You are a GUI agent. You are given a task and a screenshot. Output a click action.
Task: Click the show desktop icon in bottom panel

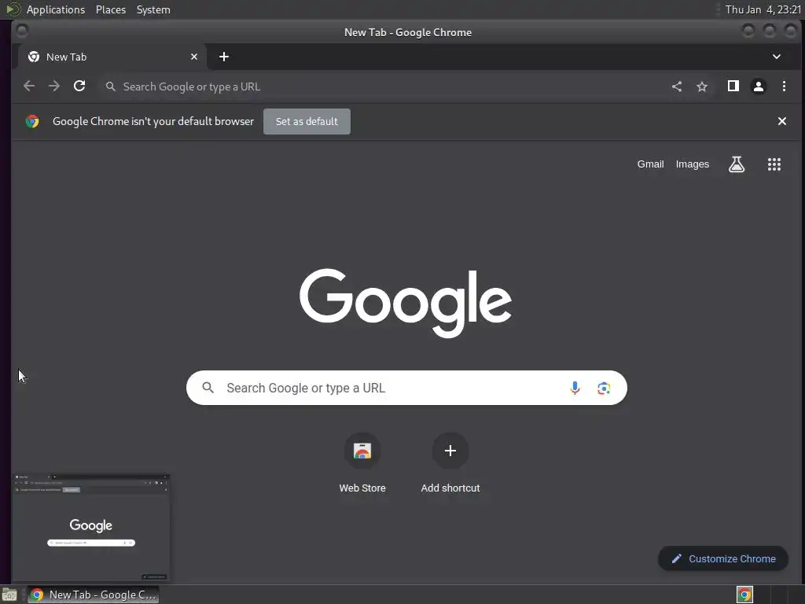[x=9, y=595]
